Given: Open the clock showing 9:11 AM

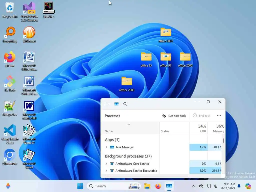Looking at the screenshot, I should click(228, 186).
